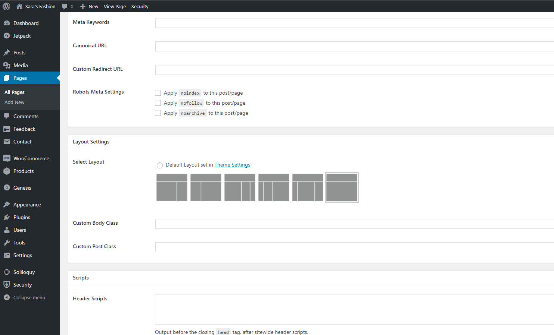Click the WordPress logo icon in admin bar

[6, 6]
